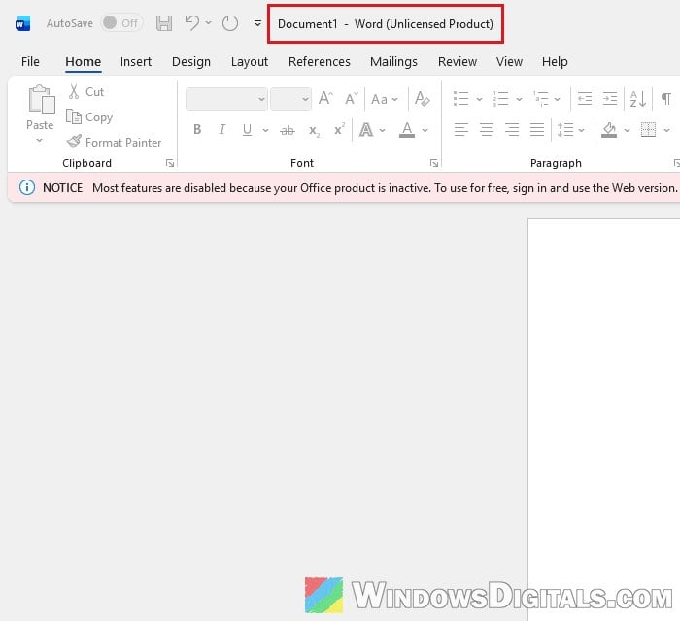The image size is (680, 621).
Task: Click the Bullets list icon
Action: point(461,99)
